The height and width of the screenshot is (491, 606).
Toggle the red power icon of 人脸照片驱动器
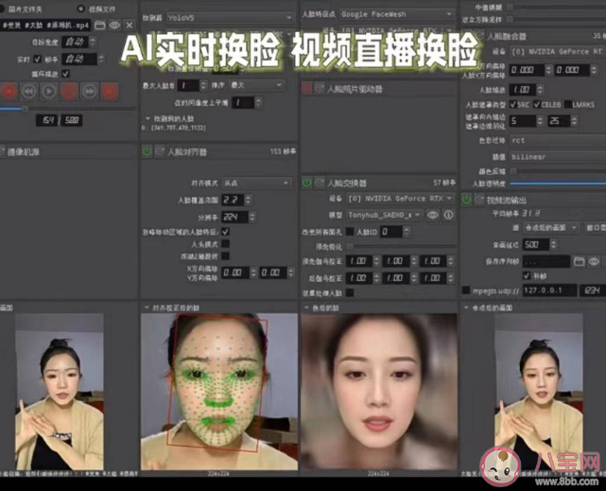tap(307, 89)
